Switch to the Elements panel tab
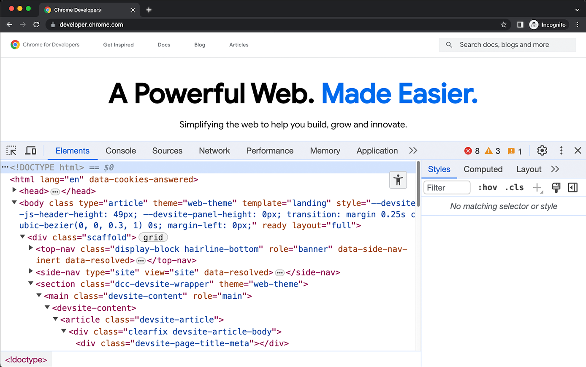586x367 pixels. (x=73, y=151)
